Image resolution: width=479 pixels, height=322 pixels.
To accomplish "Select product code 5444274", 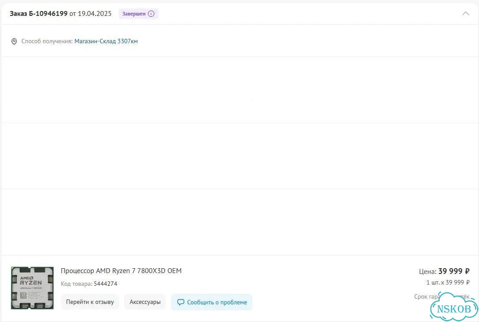I will coord(106,284).
